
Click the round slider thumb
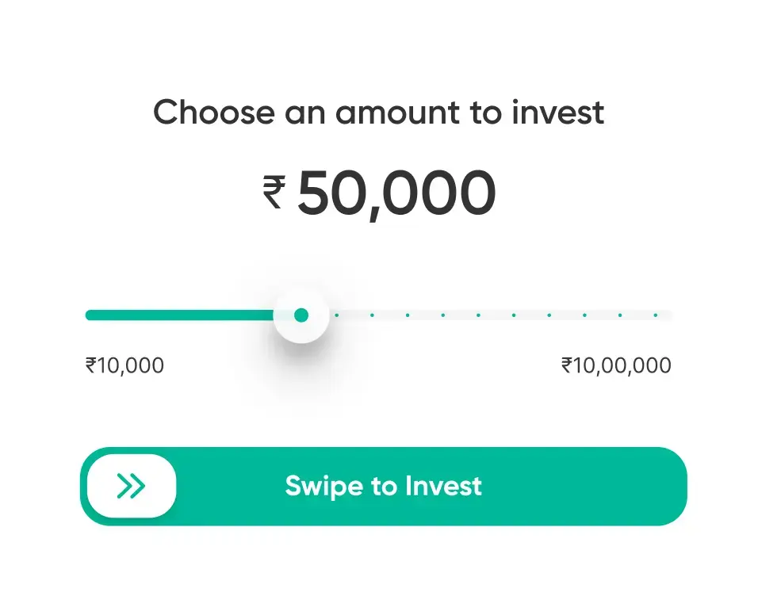pos(301,315)
